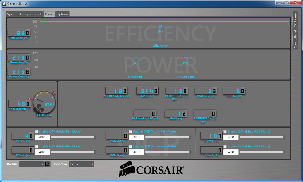Click the PCIe 4 (A) current readout
Viewport: 303px width, 182px height.
(x=23, y=150)
